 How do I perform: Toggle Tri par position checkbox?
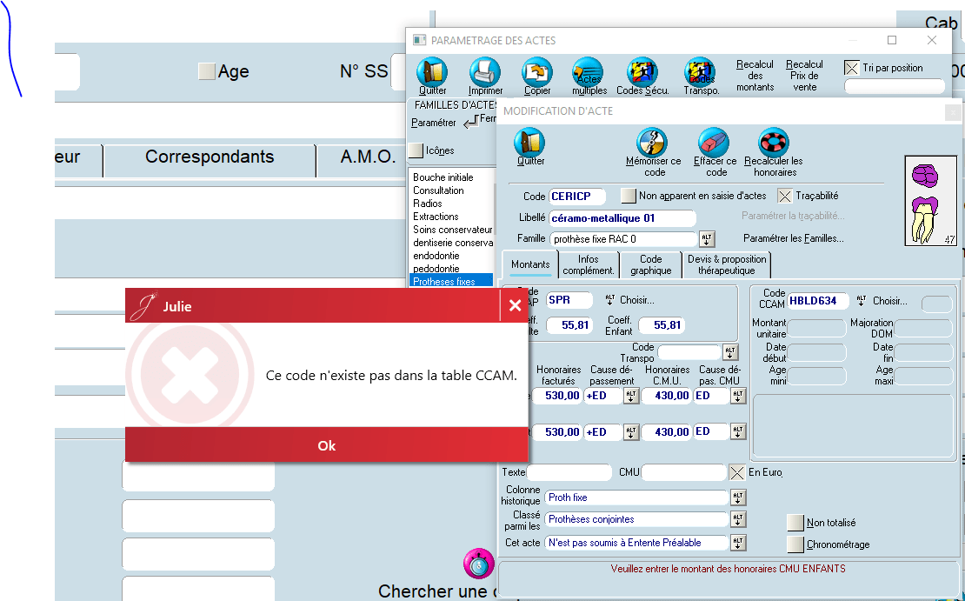pyautogui.click(x=852, y=68)
